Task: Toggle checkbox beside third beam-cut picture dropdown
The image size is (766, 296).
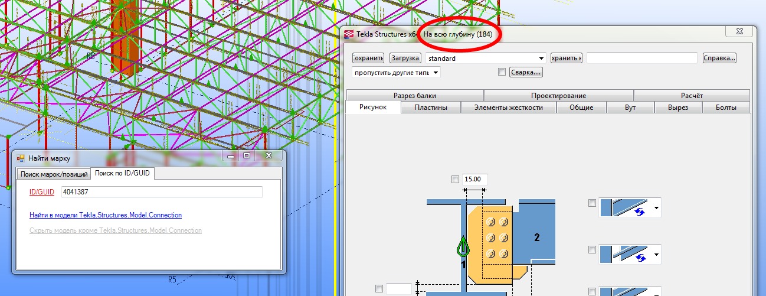Action: (592, 291)
